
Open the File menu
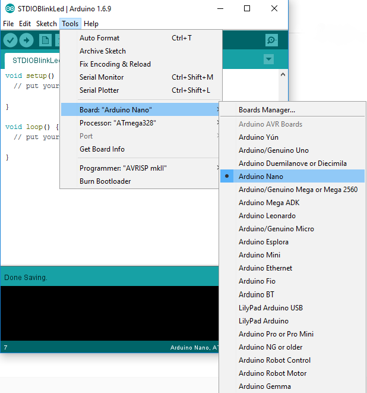tap(8, 24)
